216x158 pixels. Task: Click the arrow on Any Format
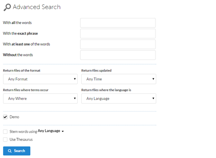(75, 79)
